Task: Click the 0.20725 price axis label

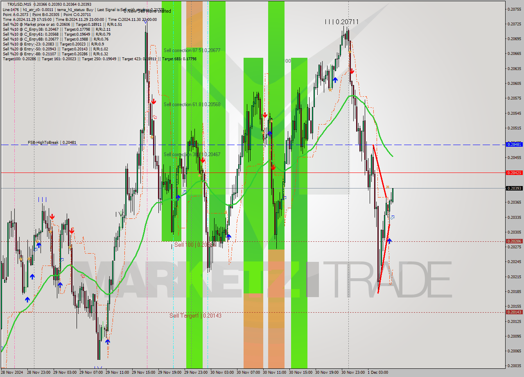Action: (x=515, y=24)
